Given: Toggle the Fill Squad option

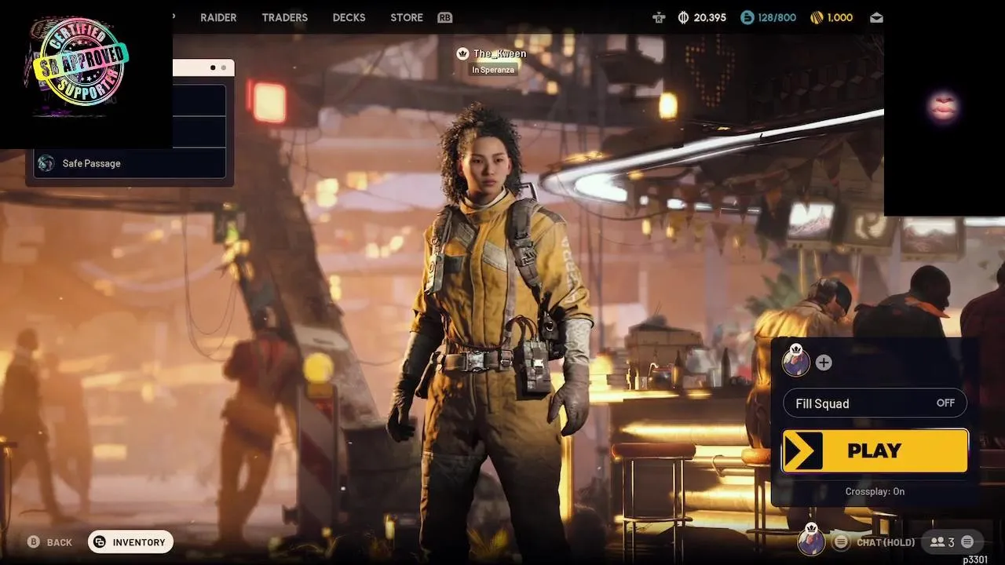Looking at the screenshot, I should (x=875, y=403).
